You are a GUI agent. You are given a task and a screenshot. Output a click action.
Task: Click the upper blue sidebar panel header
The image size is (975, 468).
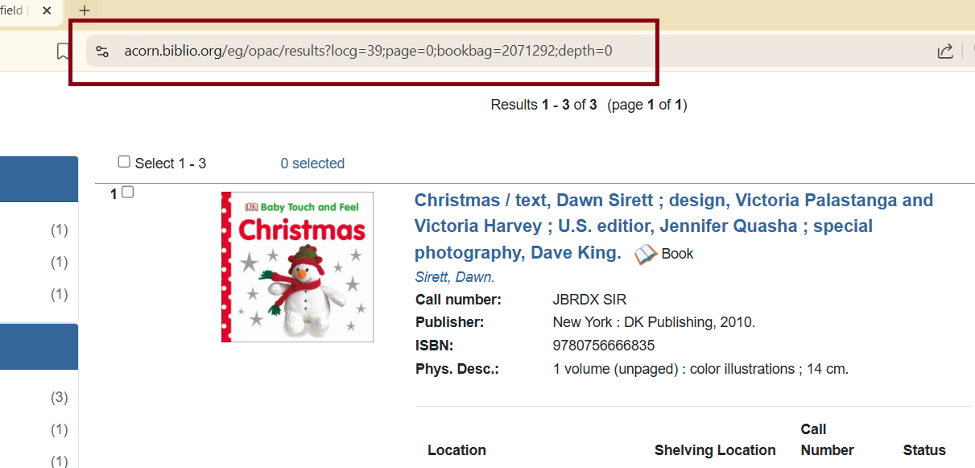click(x=39, y=179)
